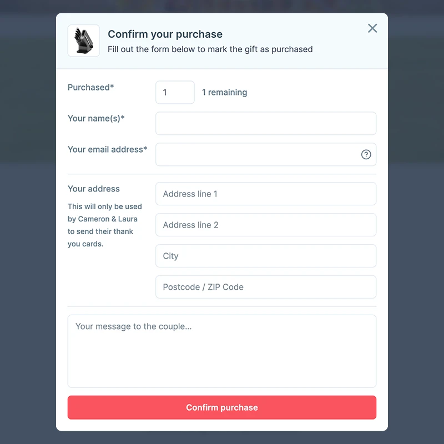Screen dimensions: 444x444
Task: Click the Confirm your purchase heading
Action: [165, 34]
